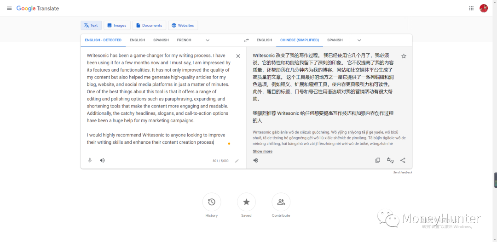Listen to the Chinese translation
Image resolution: width=497 pixels, height=242 pixels.
pos(256,160)
